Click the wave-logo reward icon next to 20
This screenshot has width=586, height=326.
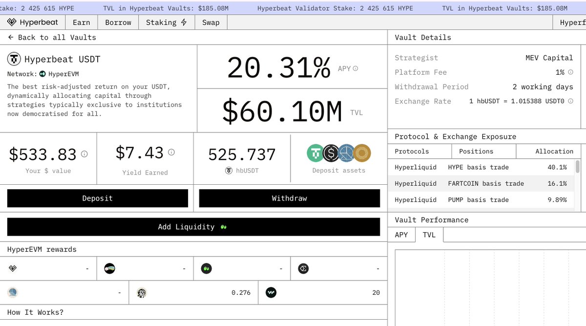[271, 293]
